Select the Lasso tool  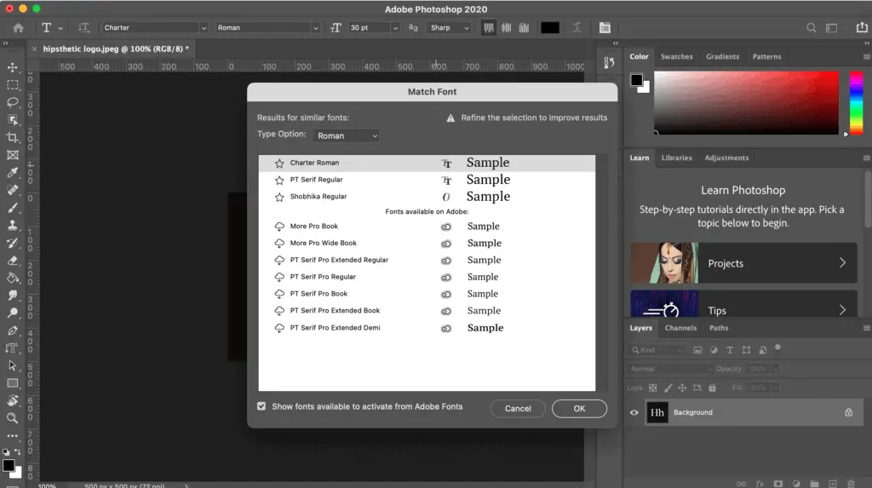click(12, 102)
